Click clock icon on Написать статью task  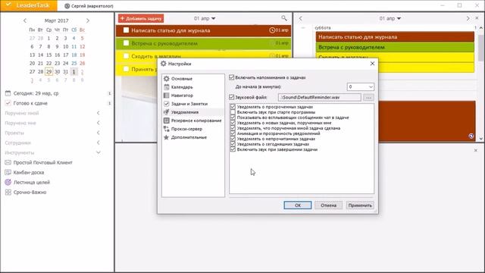[x=272, y=30]
